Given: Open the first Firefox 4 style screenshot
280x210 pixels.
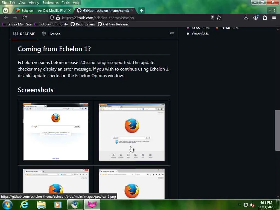Looking at the screenshot, I should click(56, 132).
